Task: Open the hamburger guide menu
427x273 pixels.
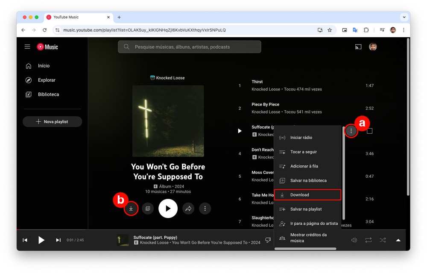Action: coord(27,47)
